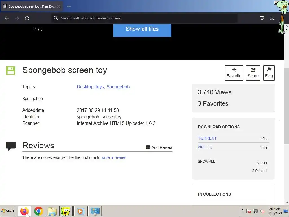
Task: Open the media player taskbar icon
Action: pos(80,211)
